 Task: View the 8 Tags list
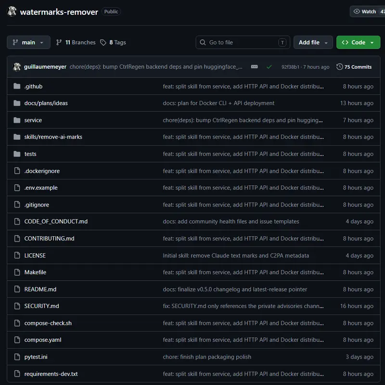coord(113,42)
